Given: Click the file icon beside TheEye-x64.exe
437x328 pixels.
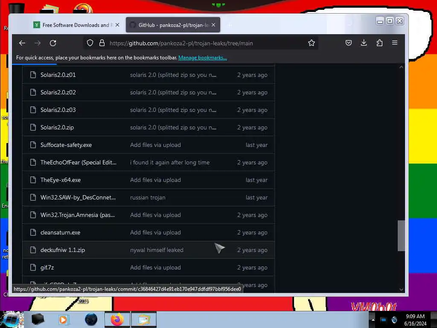Looking at the screenshot, I should pyautogui.click(x=33, y=180).
